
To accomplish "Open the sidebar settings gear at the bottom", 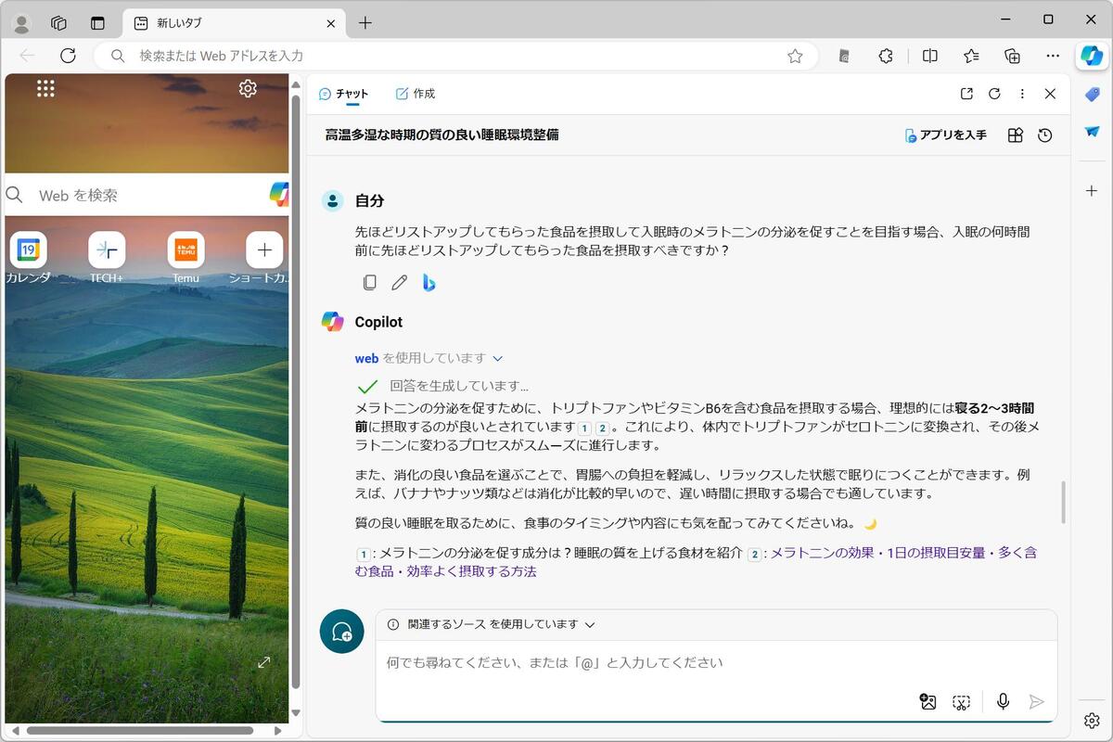I will (x=1092, y=721).
